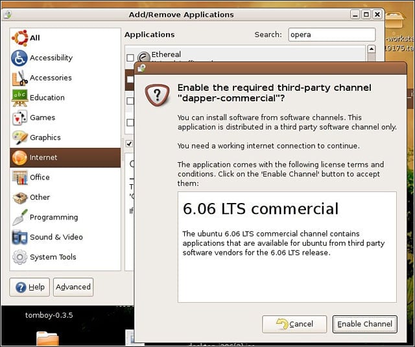Click the Ethereal application icon
This screenshot has height=347, width=415.
coord(144,56)
